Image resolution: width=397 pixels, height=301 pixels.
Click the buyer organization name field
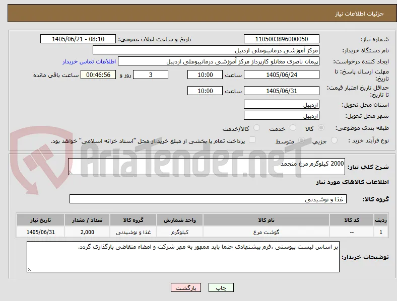206,50
